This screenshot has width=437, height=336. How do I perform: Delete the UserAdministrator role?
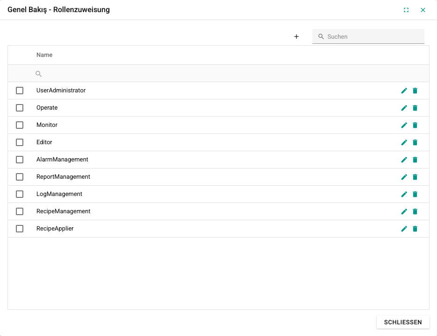415,91
